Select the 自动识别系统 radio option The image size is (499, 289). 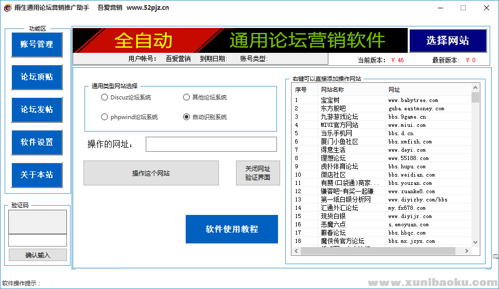click(187, 117)
